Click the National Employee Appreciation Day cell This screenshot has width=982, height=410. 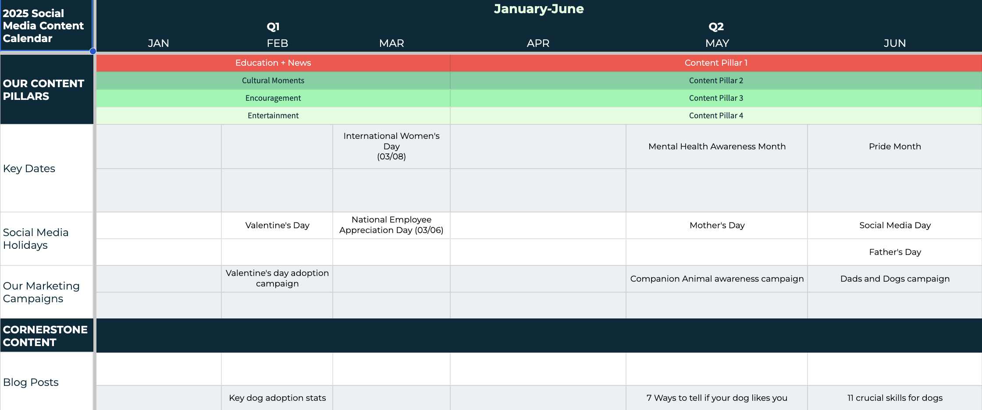(x=391, y=225)
